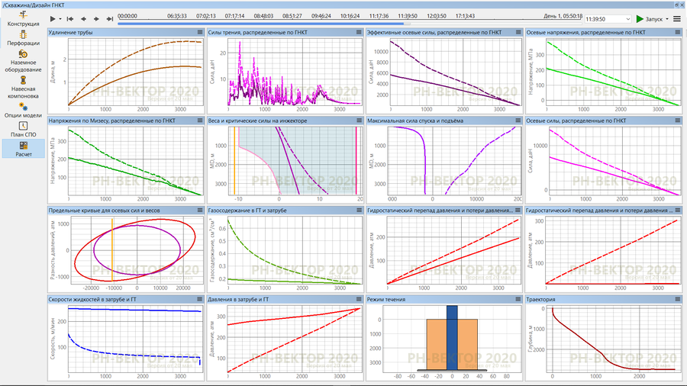Screen dimensions: 687x386
Task: Select Наземное оборудование in the sidebar
Action: click(24, 61)
